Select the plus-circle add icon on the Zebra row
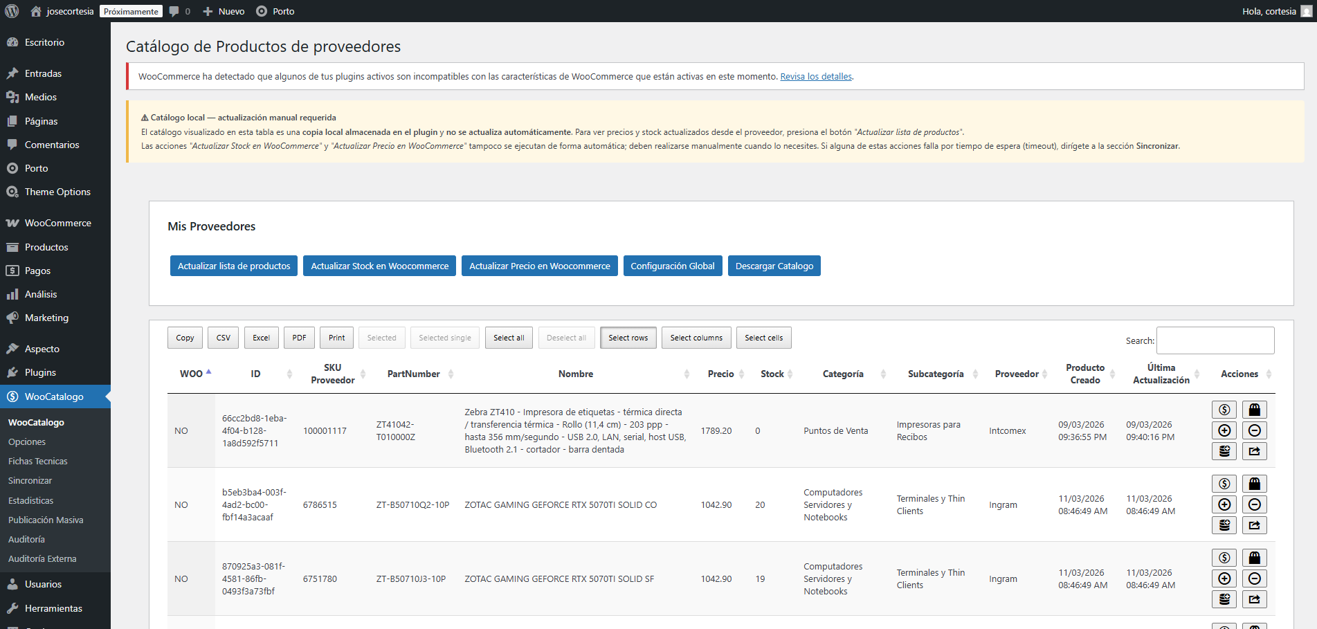This screenshot has height=629, width=1317. (1224, 430)
